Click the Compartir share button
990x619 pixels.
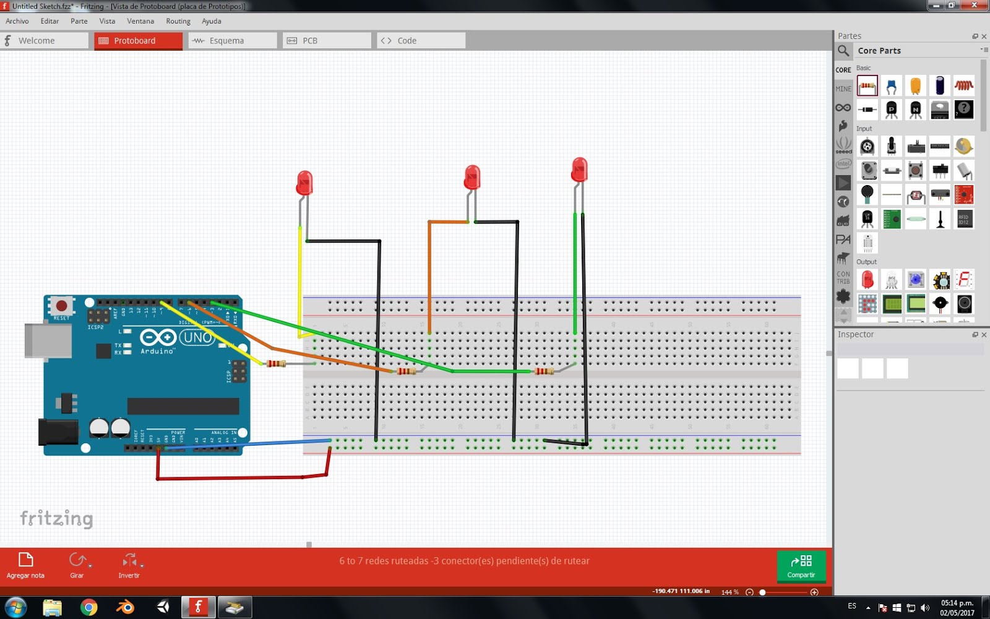pyautogui.click(x=801, y=566)
